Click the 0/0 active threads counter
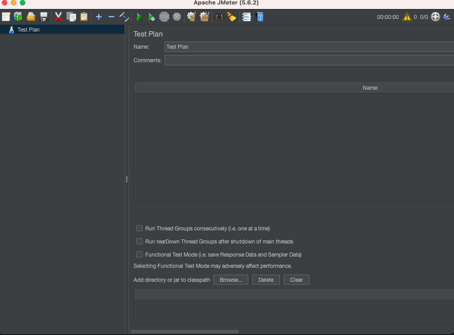454x335 pixels. (x=424, y=17)
